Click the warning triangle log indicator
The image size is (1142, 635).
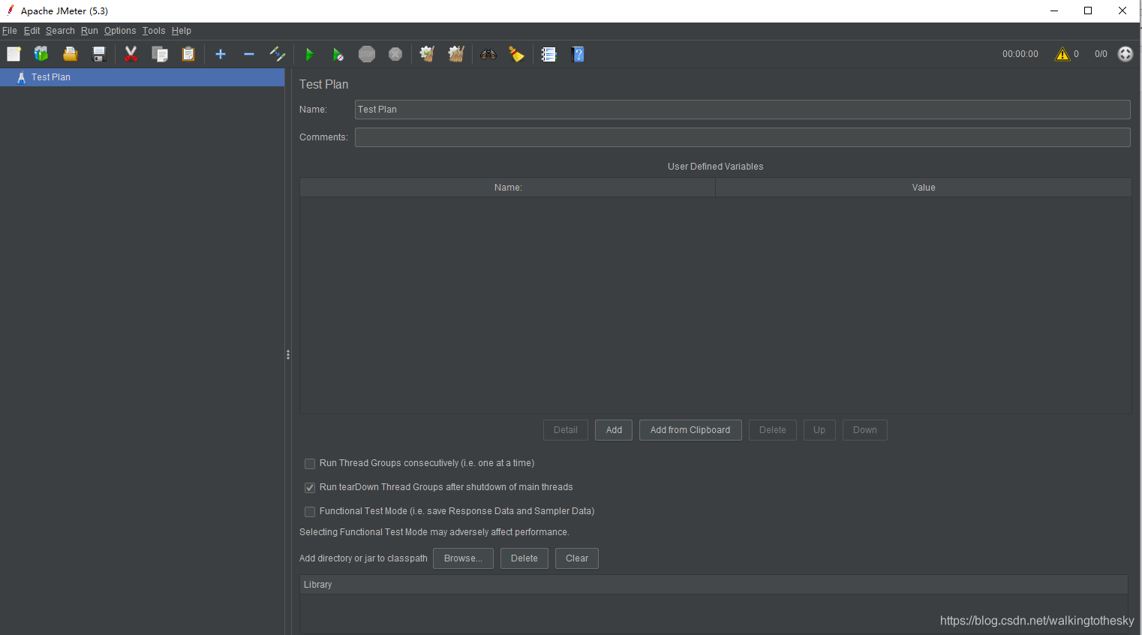tap(1062, 54)
